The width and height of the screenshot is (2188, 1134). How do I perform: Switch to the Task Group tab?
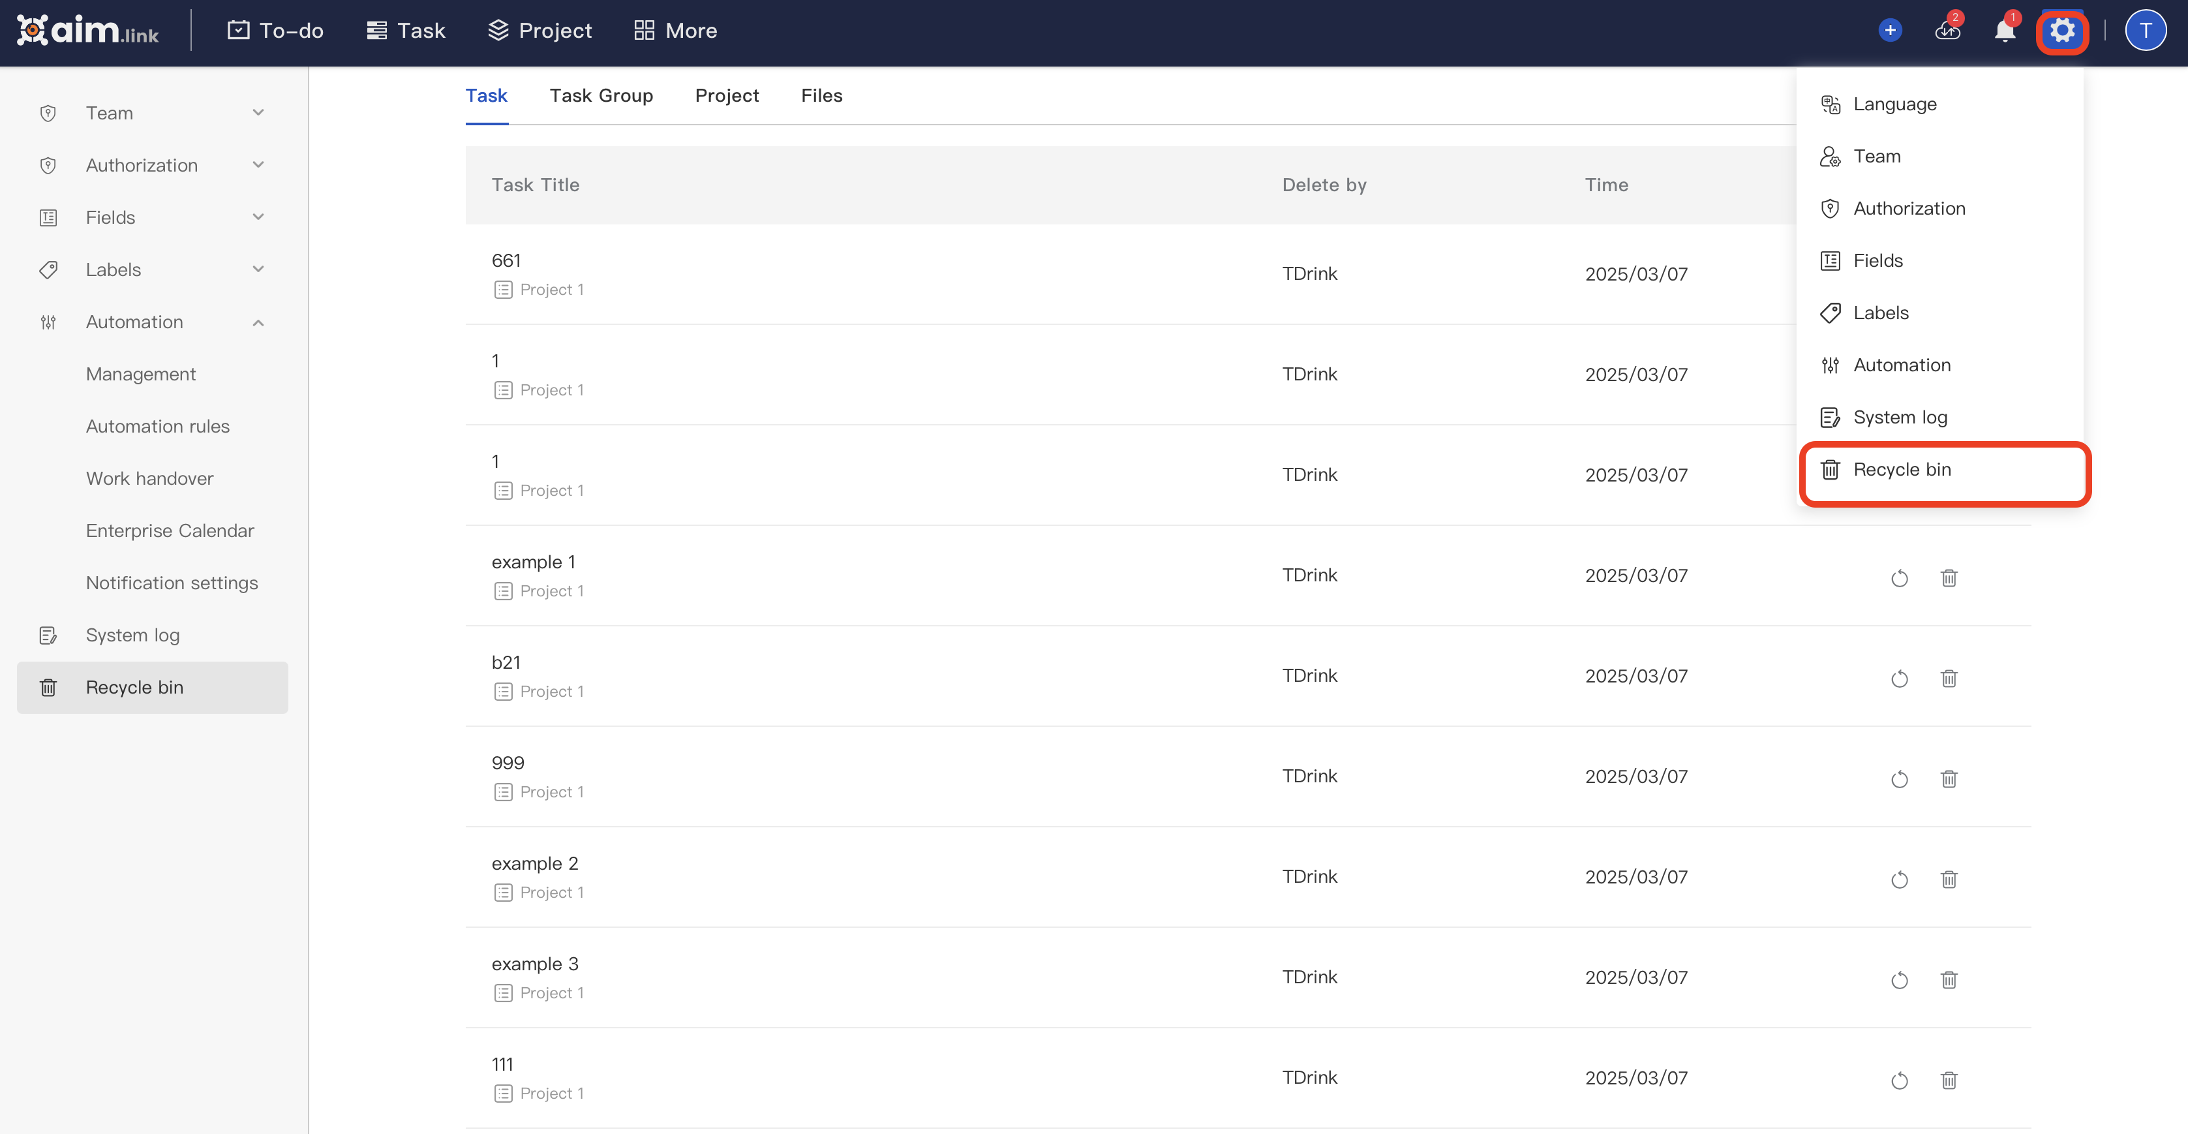[601, 96]
